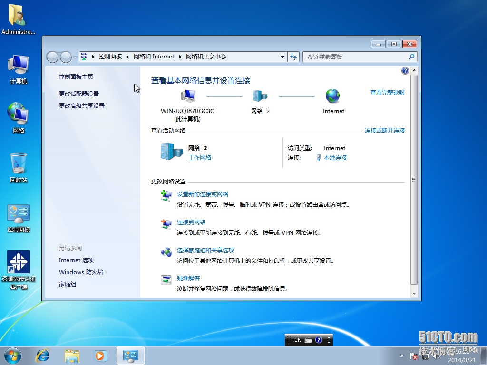Image resolution: width=487 pixels, height=365 pixels.
Task: Open the 连接到网络 link
Action: click(191, 222)
